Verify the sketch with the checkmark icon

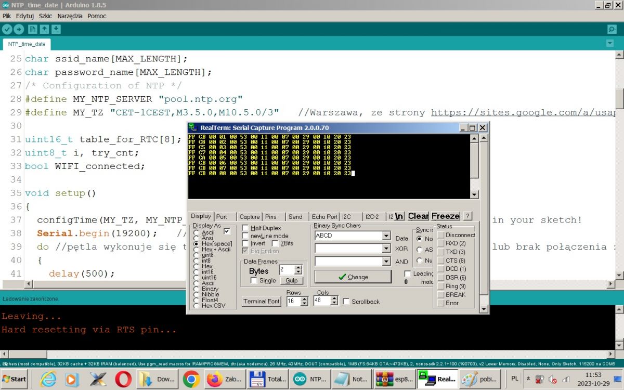(x=7, y=30)
